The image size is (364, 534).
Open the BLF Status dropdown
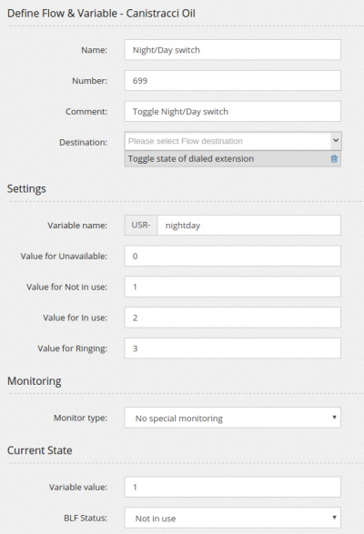point(232,518)
